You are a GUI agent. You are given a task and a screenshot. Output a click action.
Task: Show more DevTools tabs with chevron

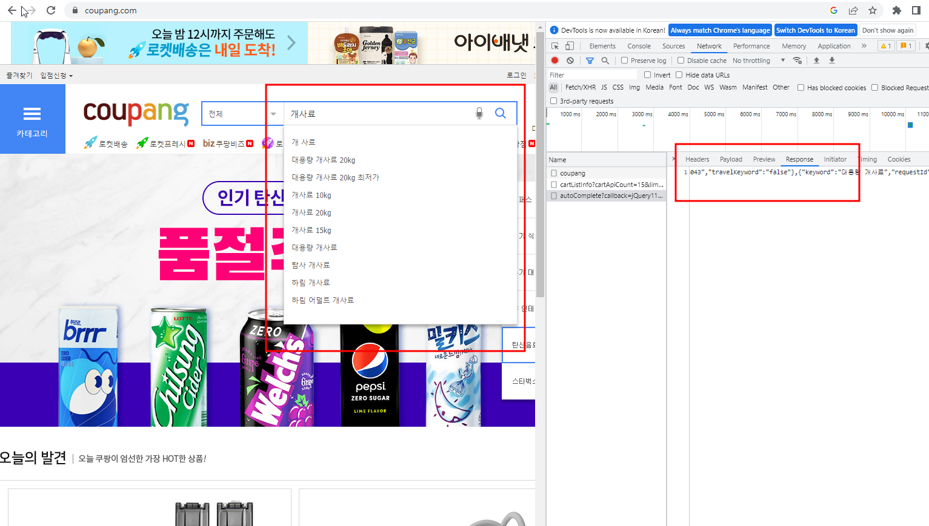864,46
